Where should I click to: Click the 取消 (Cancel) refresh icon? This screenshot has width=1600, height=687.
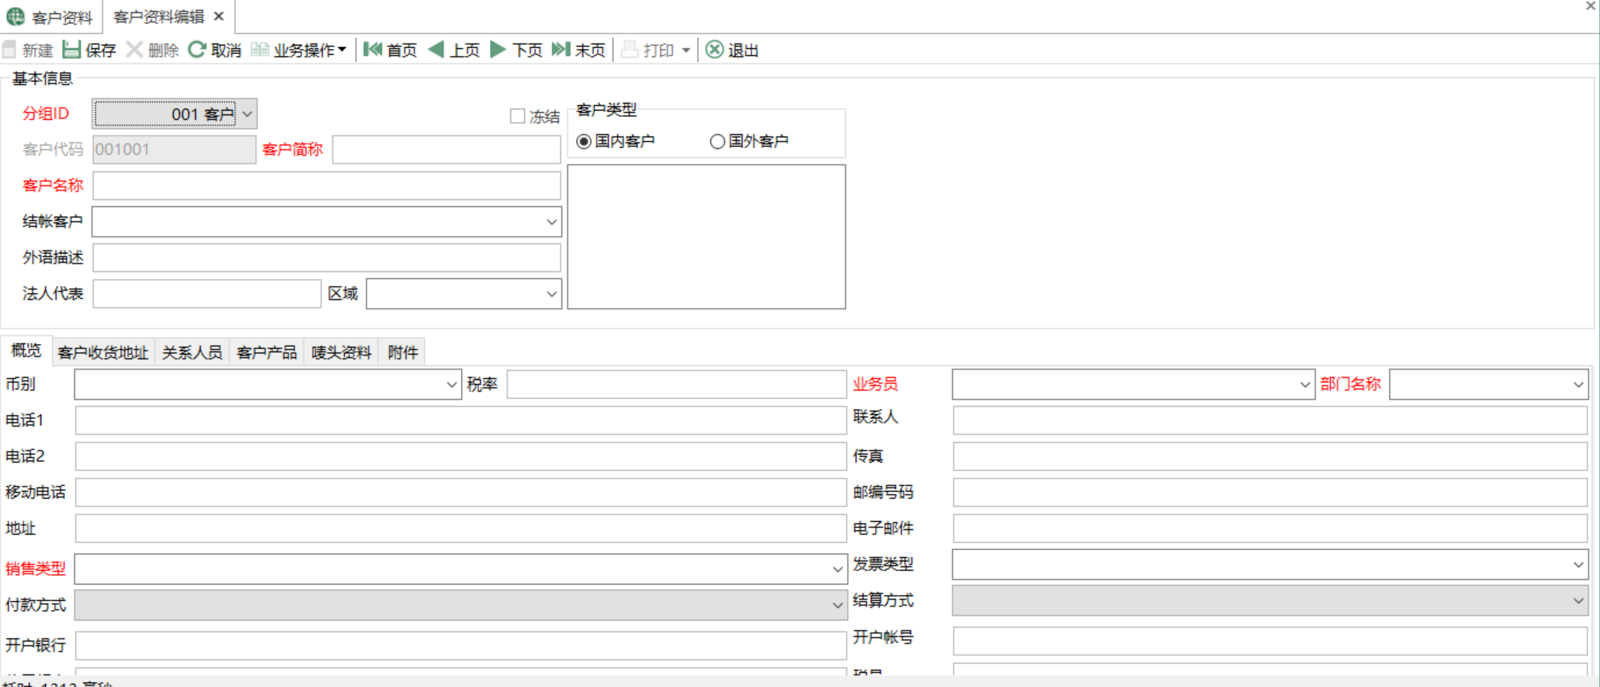[x=197, y=50]
